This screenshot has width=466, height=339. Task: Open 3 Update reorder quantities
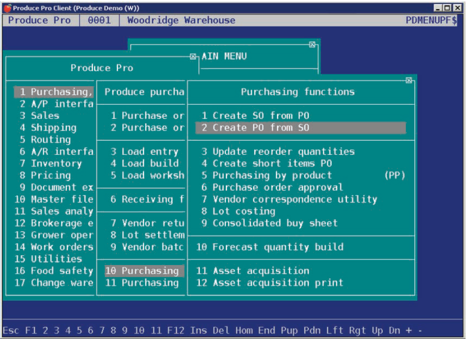pos(278,151)
